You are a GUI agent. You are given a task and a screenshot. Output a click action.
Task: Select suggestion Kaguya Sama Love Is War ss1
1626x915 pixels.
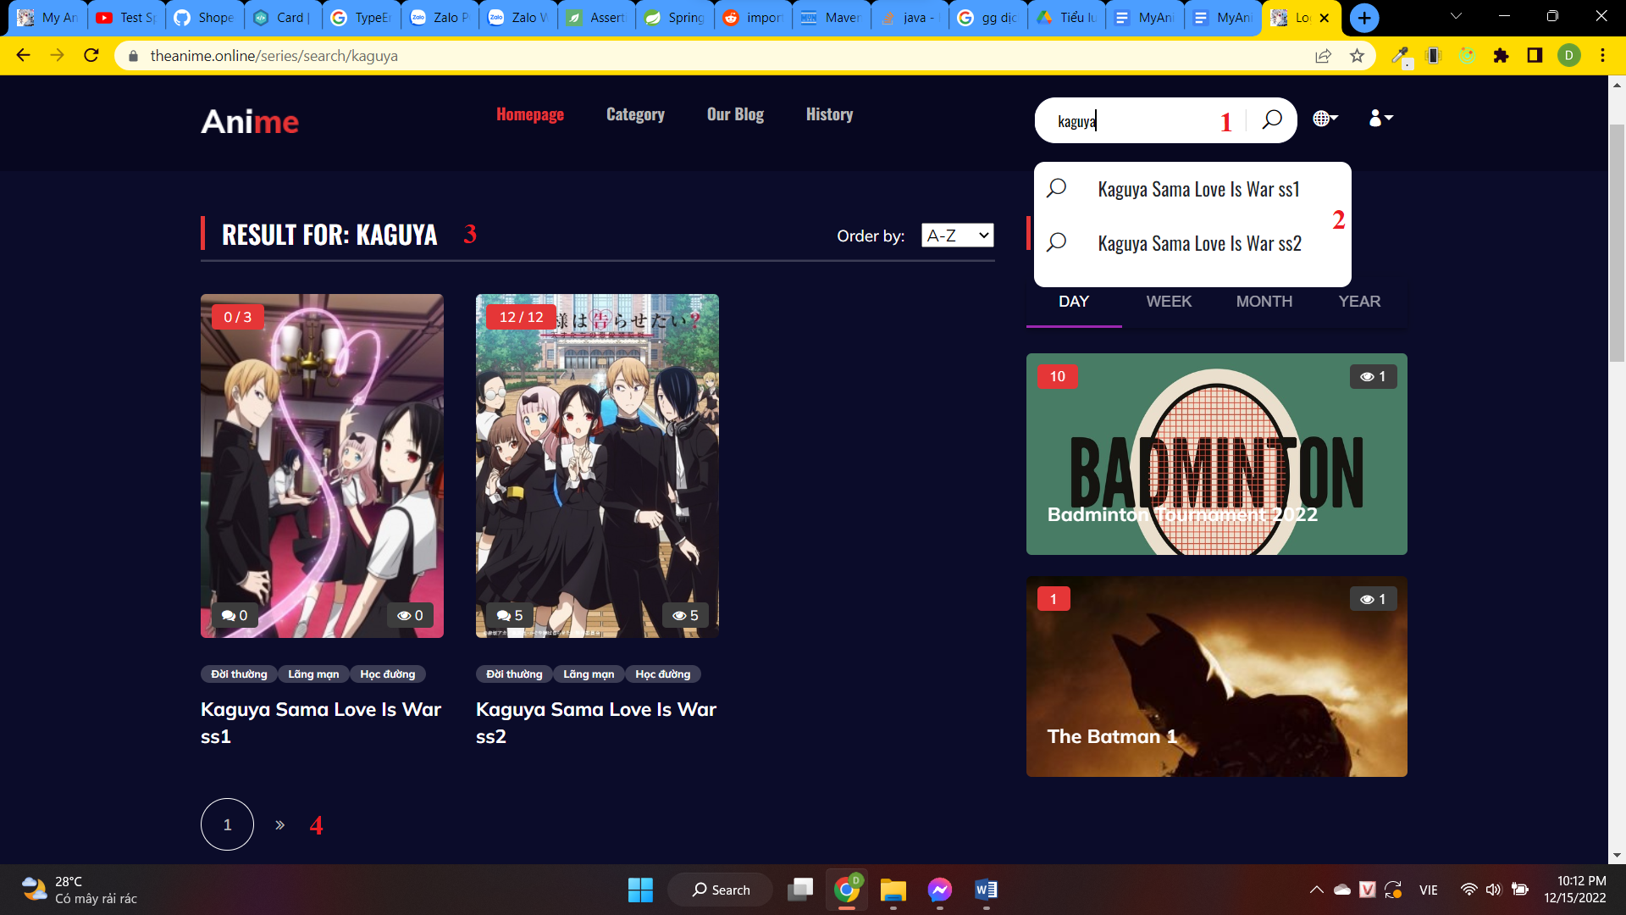point(1192,189)
